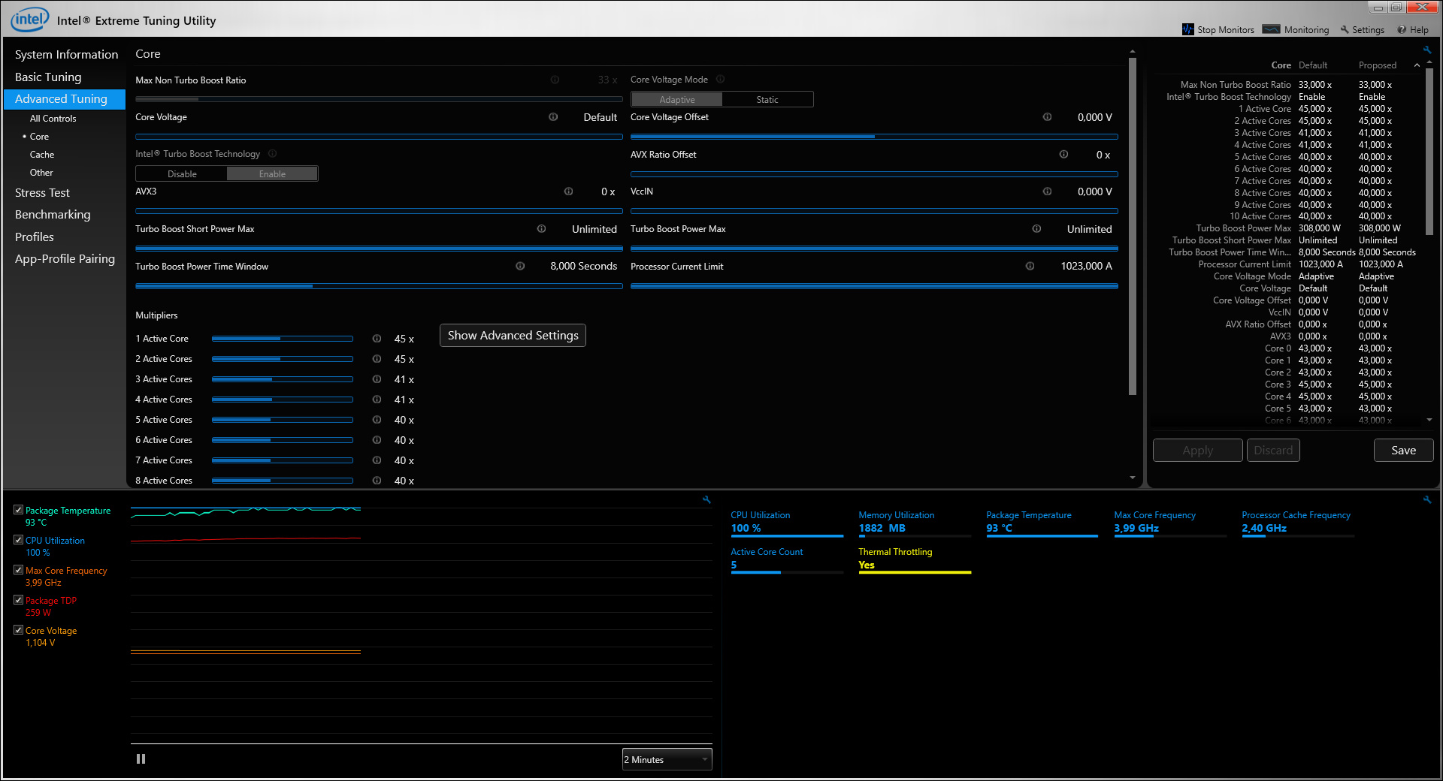The image size is (1443, 781).
Task: Open Settings with the wrench icon
Action: coord(1345,30)
